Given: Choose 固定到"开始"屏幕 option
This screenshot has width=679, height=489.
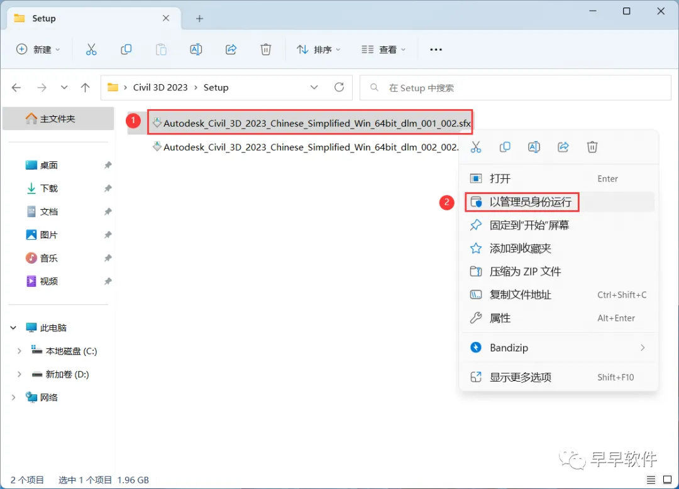Looking at the screenshot, I should [559, 225].
